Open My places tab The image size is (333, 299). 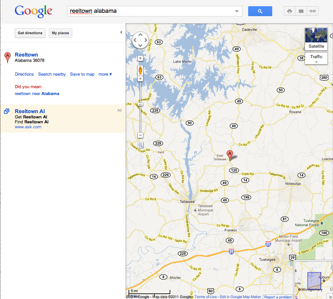(x=60, y=33)
